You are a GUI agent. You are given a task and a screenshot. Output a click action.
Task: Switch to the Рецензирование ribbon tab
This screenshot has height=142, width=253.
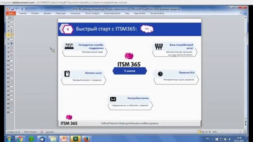112,13
